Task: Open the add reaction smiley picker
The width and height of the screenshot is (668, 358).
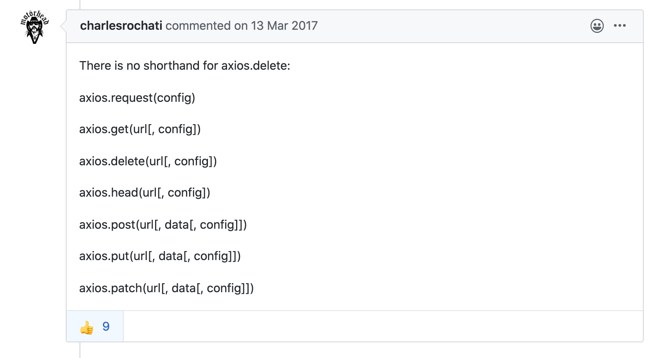Action: pos(597,26)
